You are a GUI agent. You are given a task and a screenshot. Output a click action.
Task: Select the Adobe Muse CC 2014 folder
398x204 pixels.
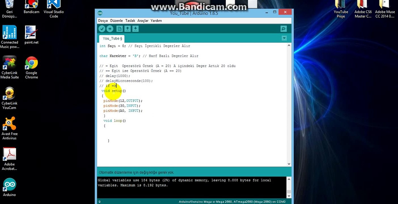tap(385, 9)
